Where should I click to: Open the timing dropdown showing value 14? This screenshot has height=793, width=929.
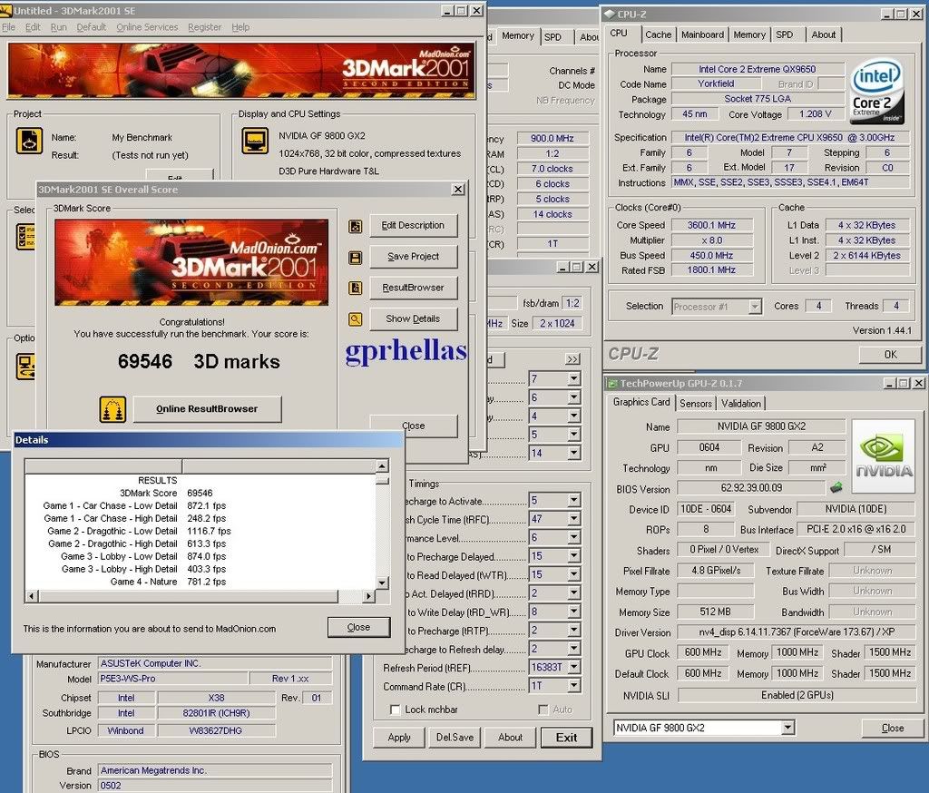(573, 454)
